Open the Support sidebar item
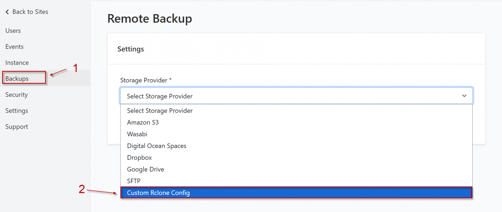Viewport: 502px width, 212px height. tap(17, 126)
